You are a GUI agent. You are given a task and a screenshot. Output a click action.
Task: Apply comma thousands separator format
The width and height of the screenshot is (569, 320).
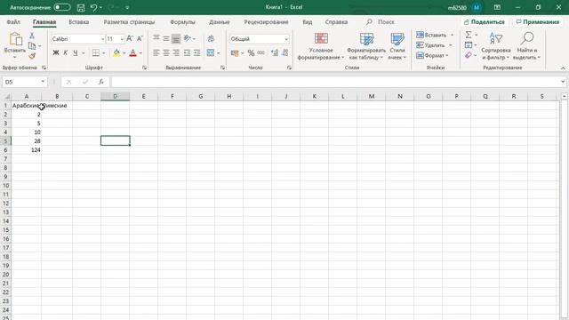[260, 53]
